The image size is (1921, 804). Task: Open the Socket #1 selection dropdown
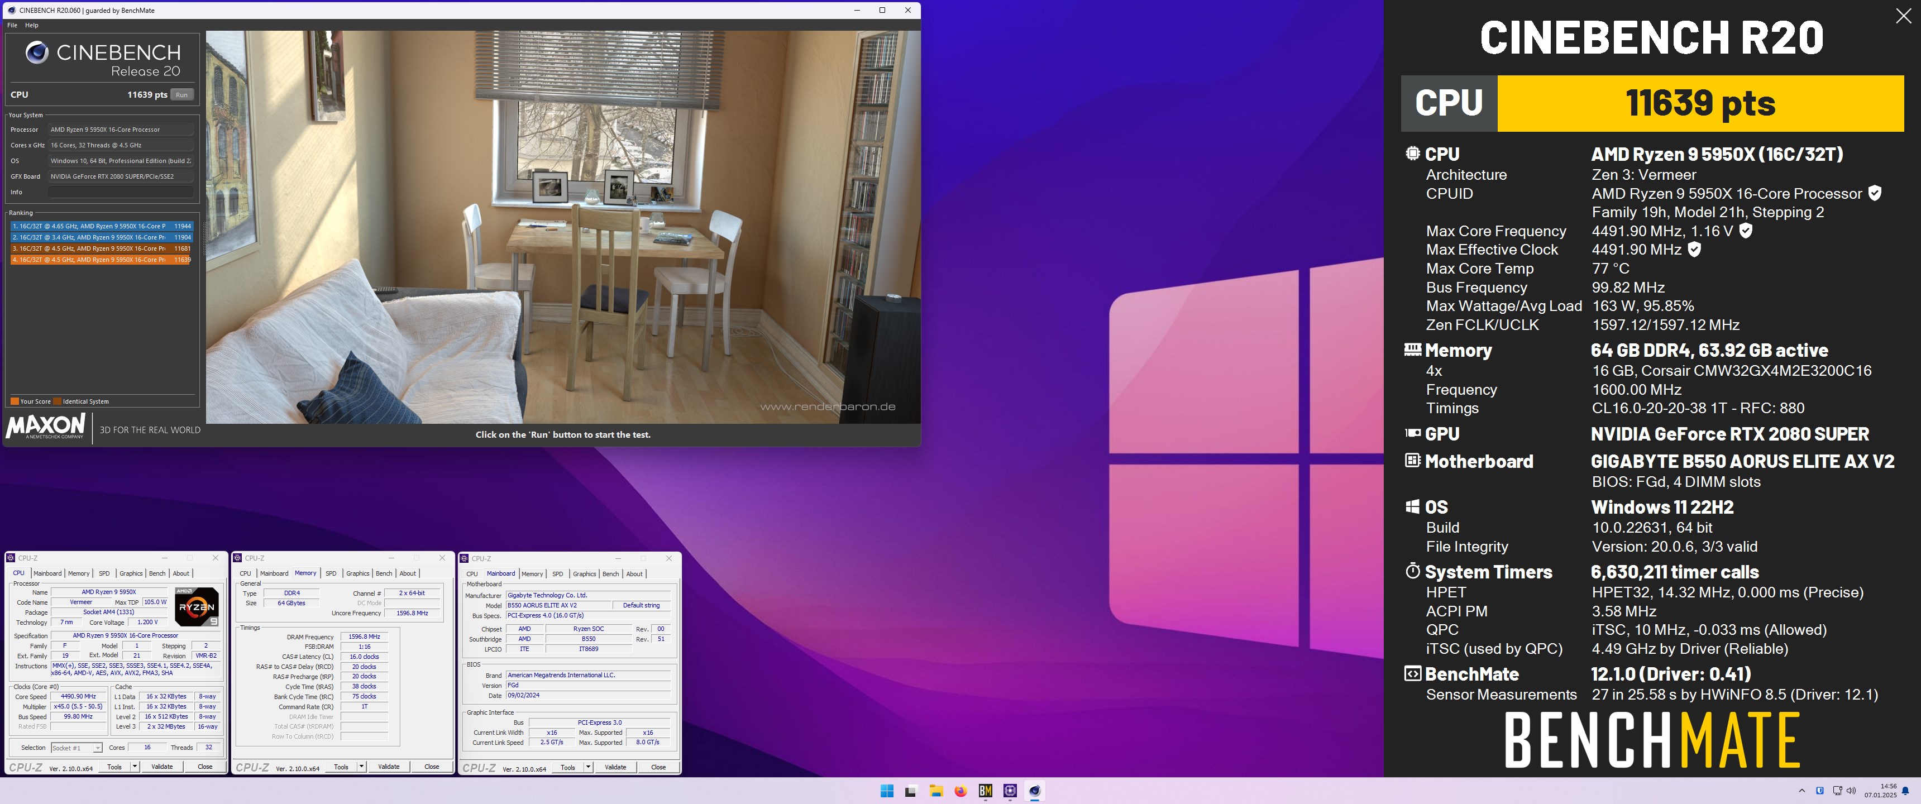pos(76,747)
